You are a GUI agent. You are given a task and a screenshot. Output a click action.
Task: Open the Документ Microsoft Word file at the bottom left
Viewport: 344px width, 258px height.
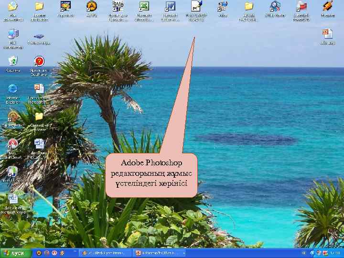click(13, 204)
